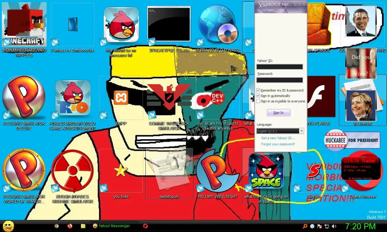Click the Opera icon on the taskbar

pos(145,226)
